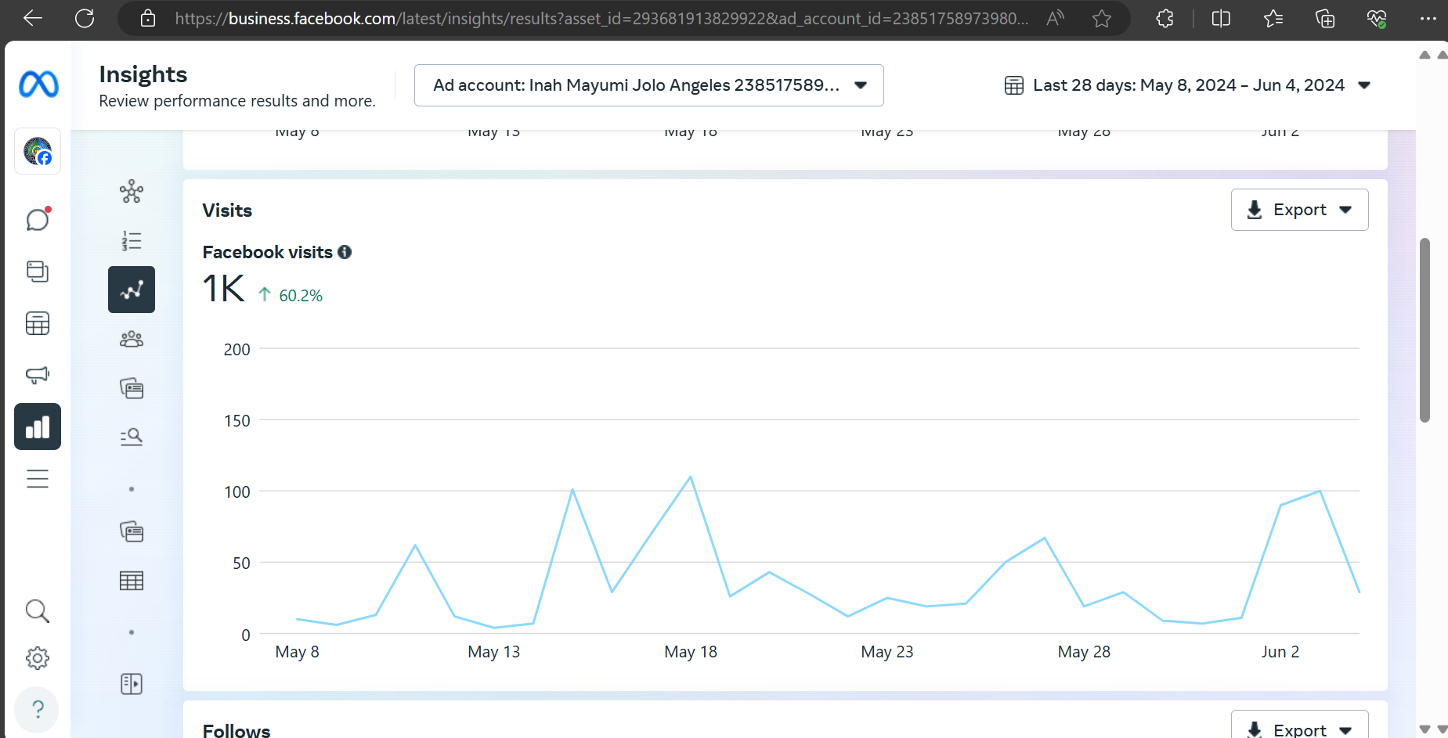Click the browser Refresh button
Image resolution: width=1448 pixels, height=738 pixels.
85,18
